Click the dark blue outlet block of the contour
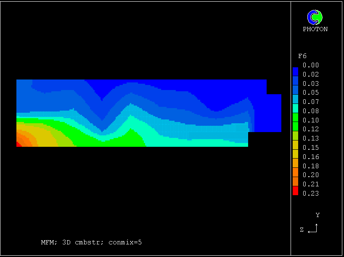344x257 pixels. 269,113
